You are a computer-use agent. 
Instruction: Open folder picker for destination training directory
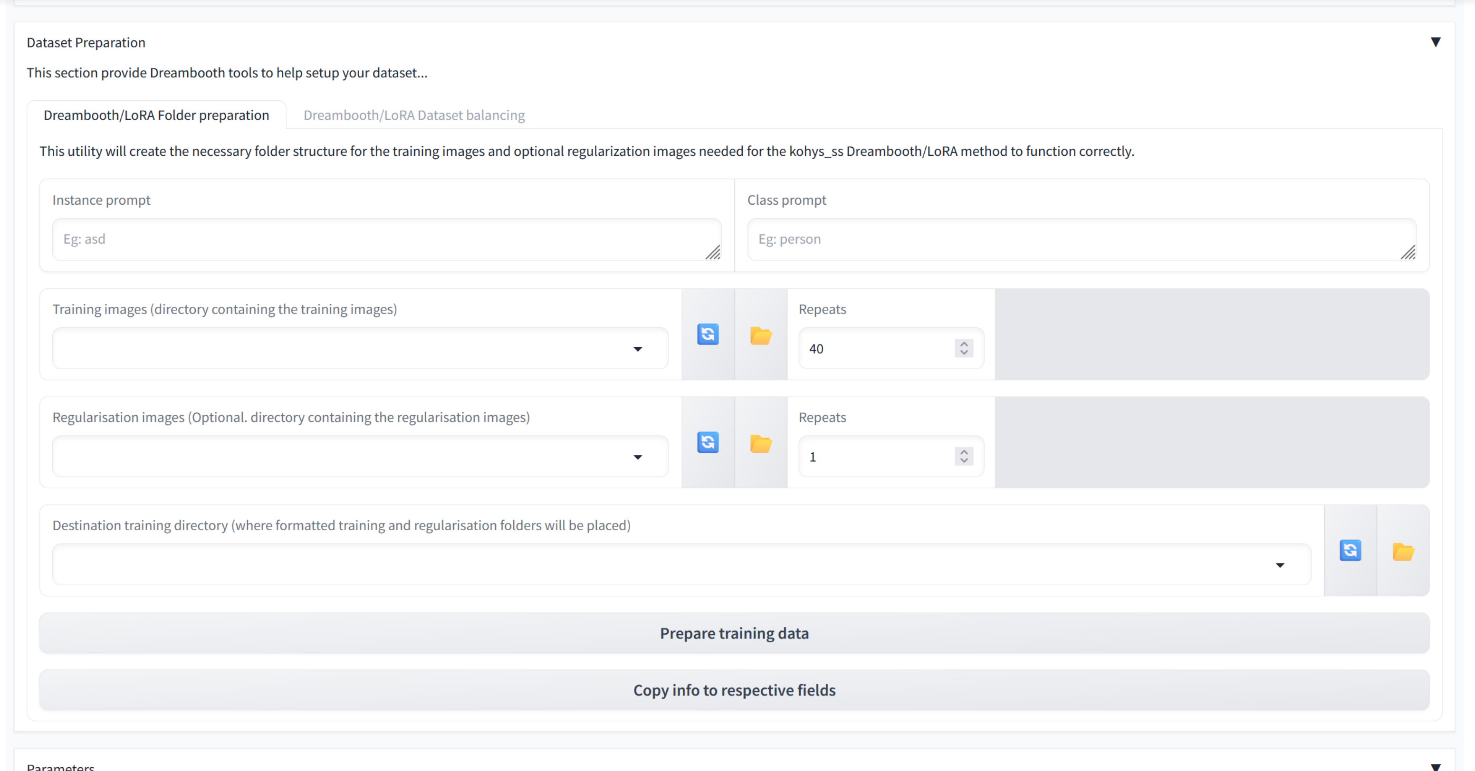(x=1403, y=551)
